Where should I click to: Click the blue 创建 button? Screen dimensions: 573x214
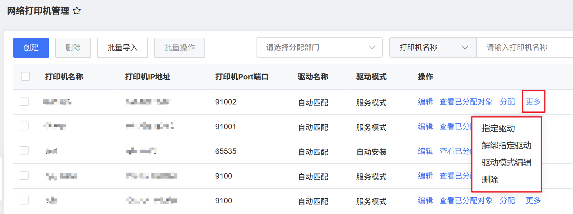click(x=31, y=48)
